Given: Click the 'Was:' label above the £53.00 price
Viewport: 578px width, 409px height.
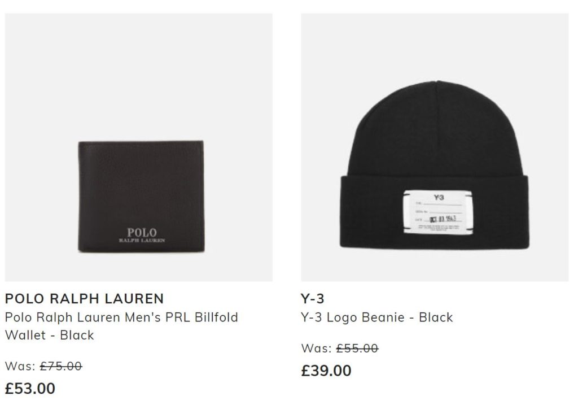Looking at the screenshot, I should 20,366.
